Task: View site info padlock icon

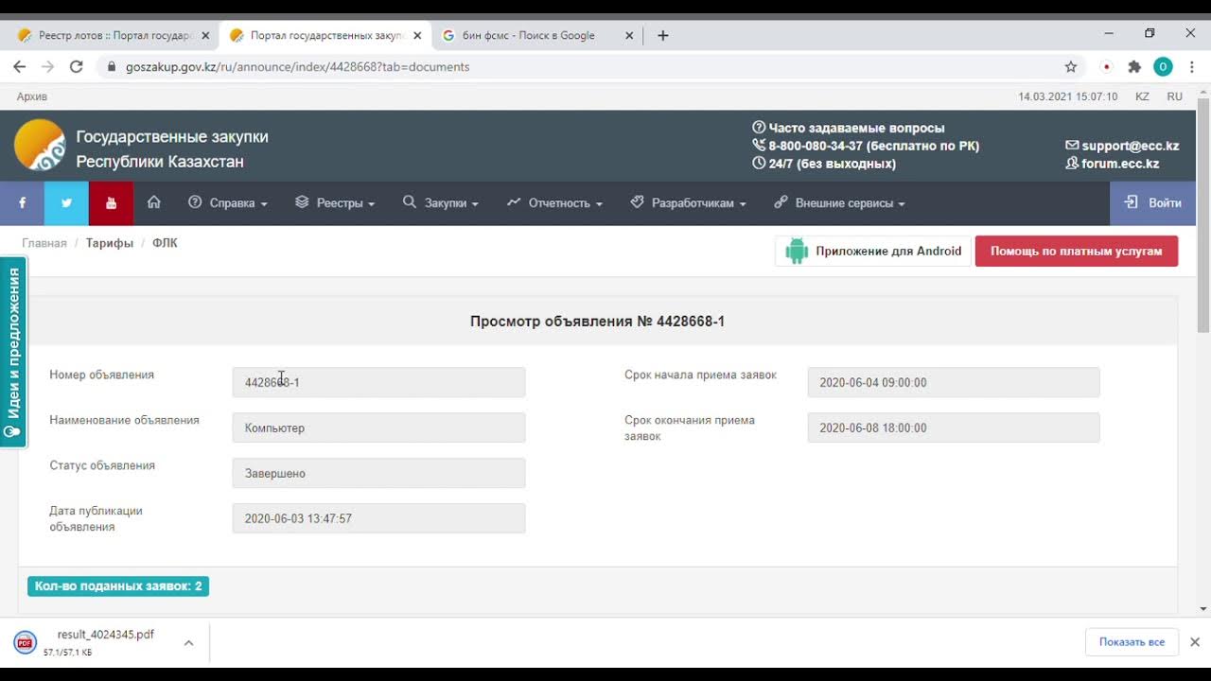Action: (x=112, y=66)
